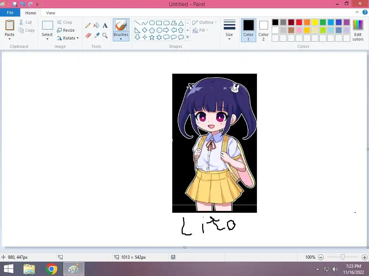
Task: Open Google Chrome from the taskbar
Action: tap(51, 269)
